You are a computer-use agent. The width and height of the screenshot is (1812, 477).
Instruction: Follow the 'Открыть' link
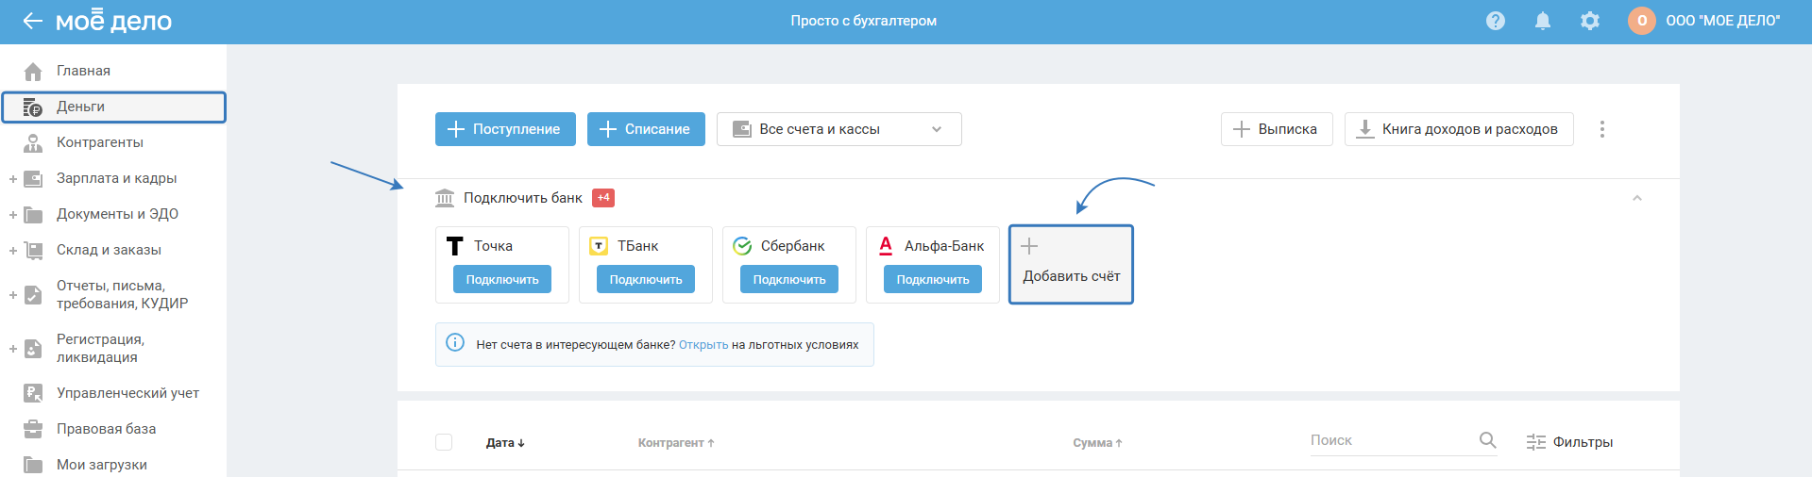[703, 345]
